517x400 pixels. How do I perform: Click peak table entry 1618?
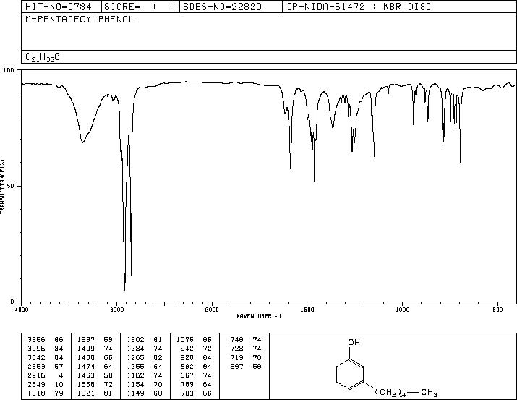click(x=37, y=393)
